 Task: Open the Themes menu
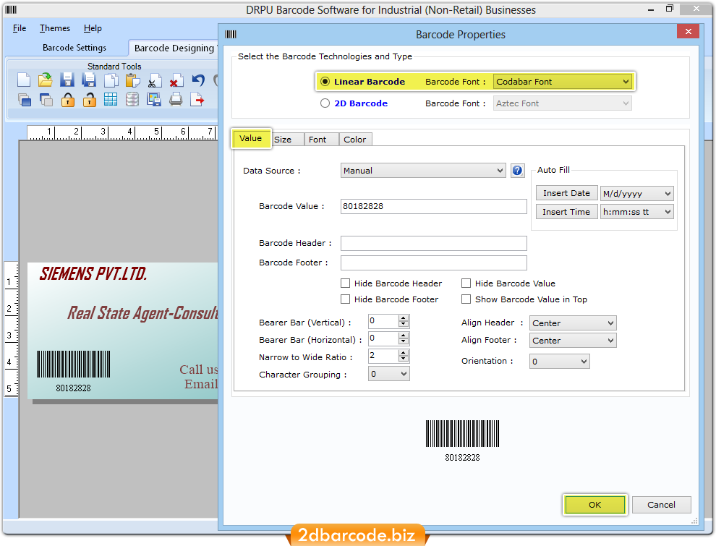55,28
